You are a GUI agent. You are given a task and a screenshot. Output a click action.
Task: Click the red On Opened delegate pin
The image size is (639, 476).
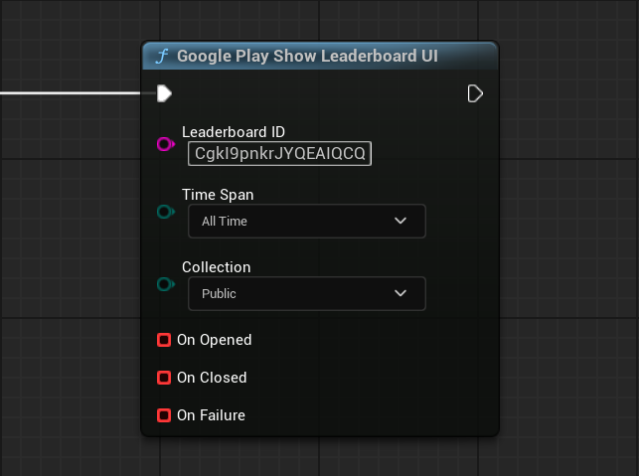pyautogui.click(x=164, y=340)
